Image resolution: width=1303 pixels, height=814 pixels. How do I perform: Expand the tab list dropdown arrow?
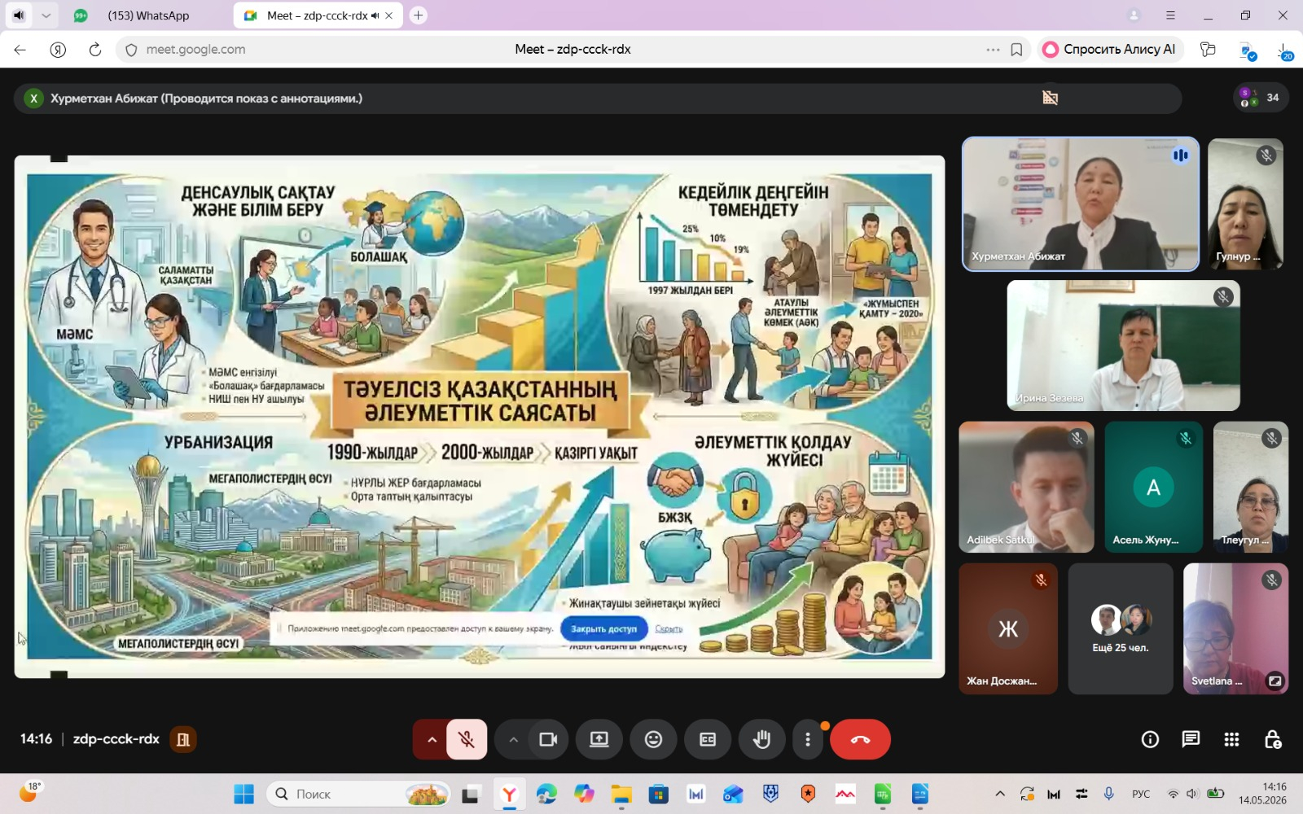46,15
